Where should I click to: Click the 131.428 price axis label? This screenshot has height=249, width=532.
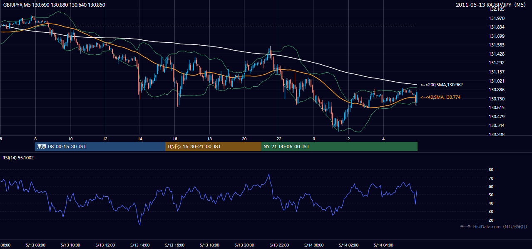coord(497,54)
